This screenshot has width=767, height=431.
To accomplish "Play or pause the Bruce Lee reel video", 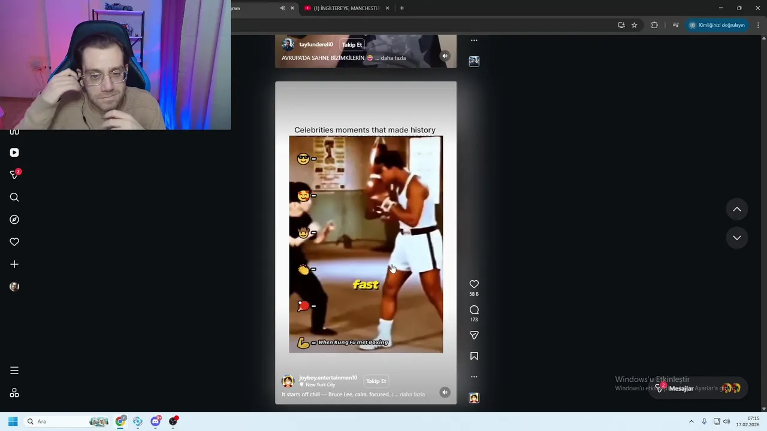I will click(x=366, y=242).
